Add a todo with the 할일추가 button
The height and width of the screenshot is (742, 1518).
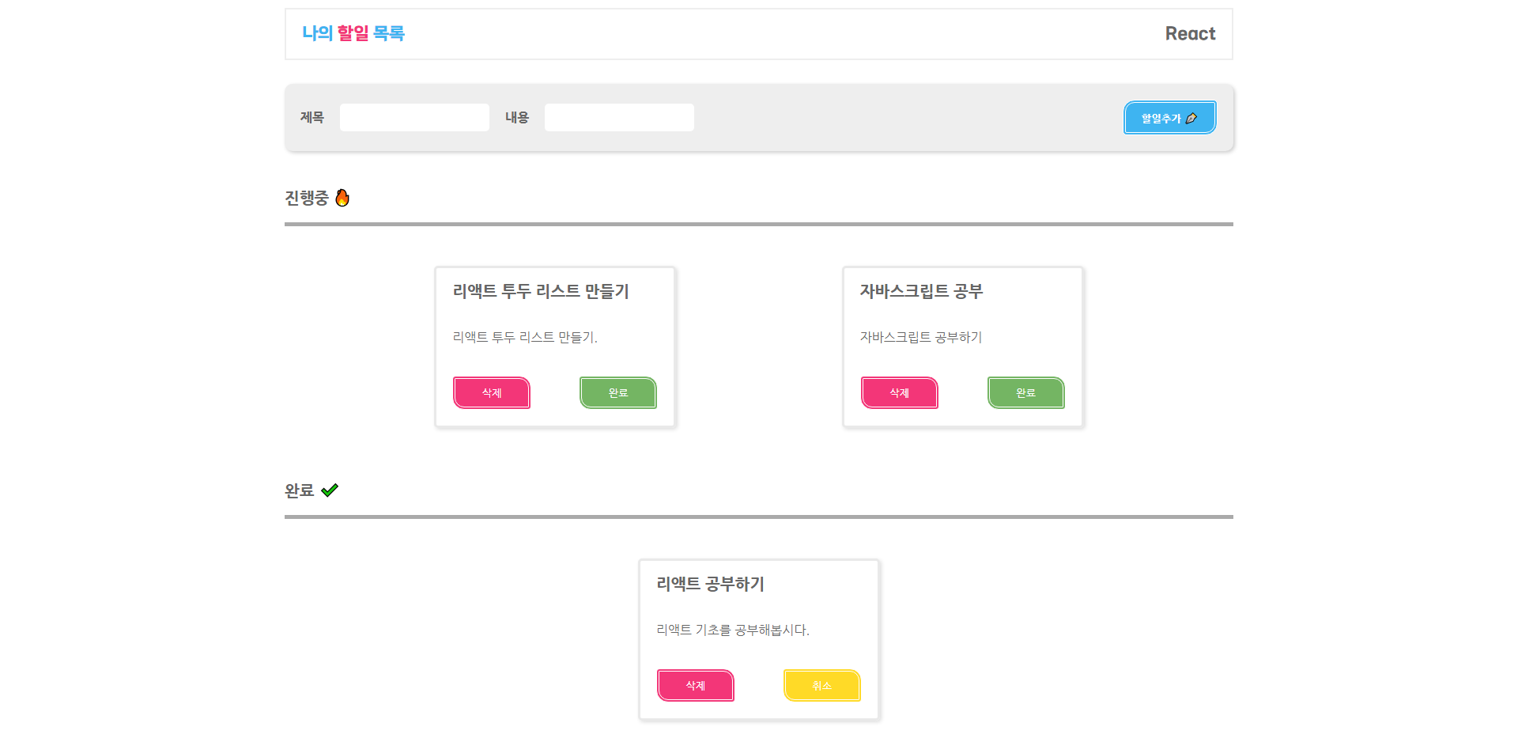coord(1170,118)
